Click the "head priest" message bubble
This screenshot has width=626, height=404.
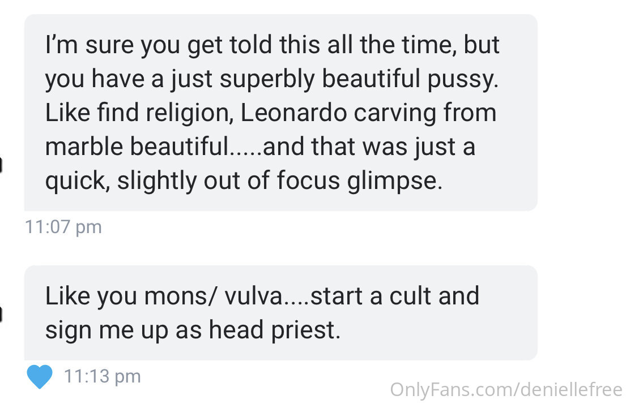coord(280,313)
